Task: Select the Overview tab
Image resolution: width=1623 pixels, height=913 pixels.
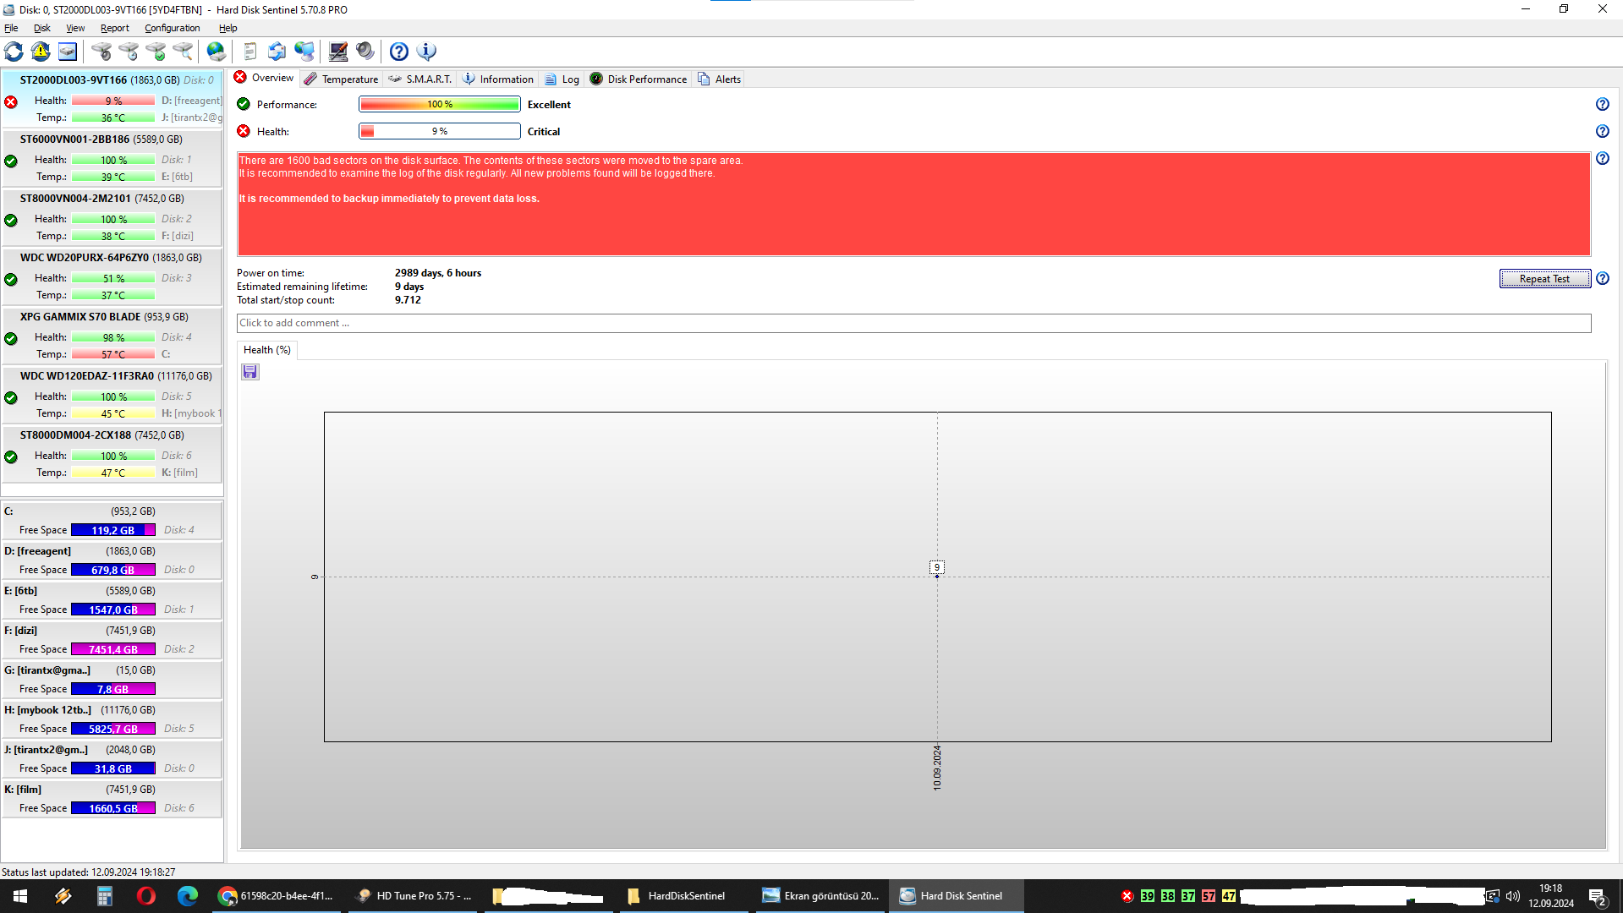Action: pos(265,78)
